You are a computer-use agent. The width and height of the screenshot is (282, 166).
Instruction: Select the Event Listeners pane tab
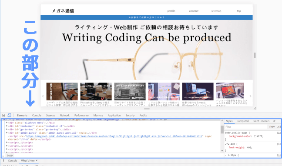[261, 121]
